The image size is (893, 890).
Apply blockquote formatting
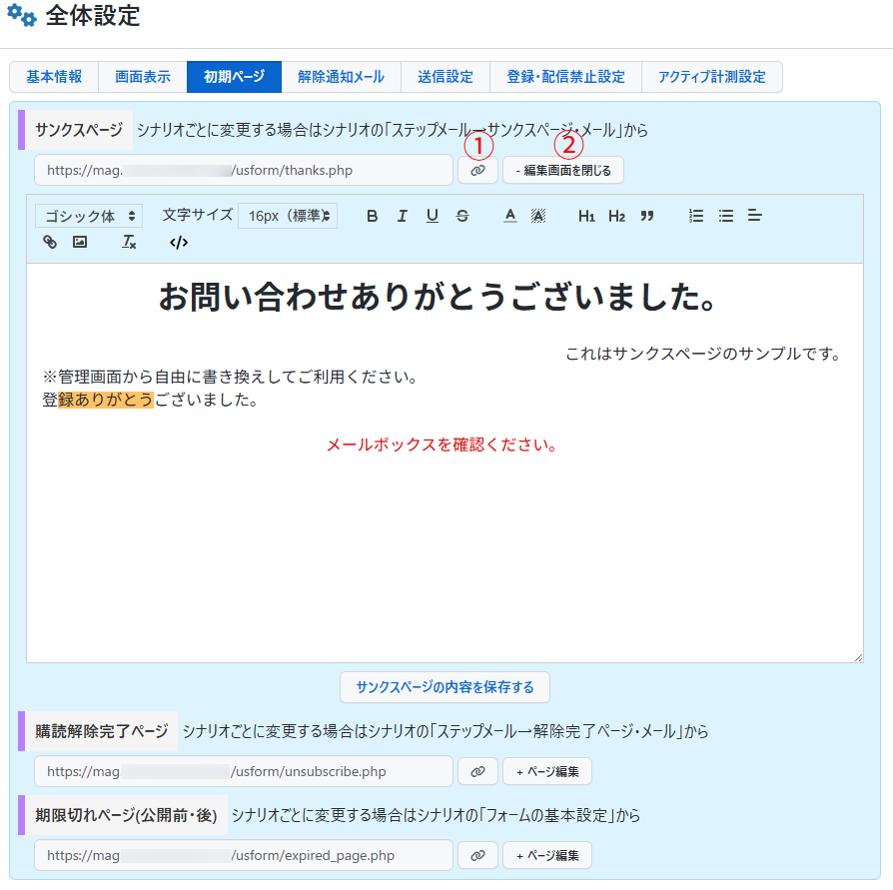(x=647, y=216)
